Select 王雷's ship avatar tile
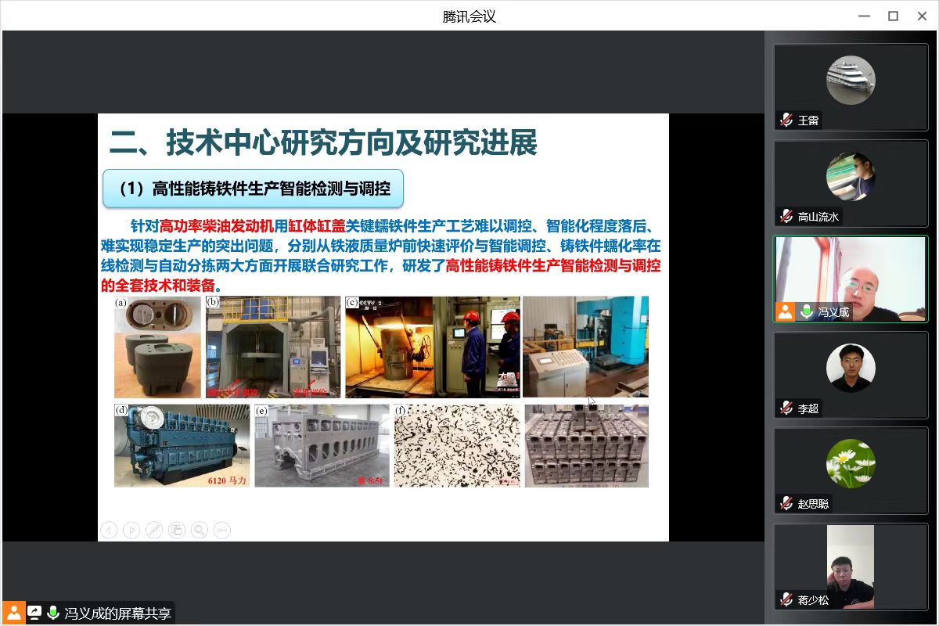 [x=851, y=80]
